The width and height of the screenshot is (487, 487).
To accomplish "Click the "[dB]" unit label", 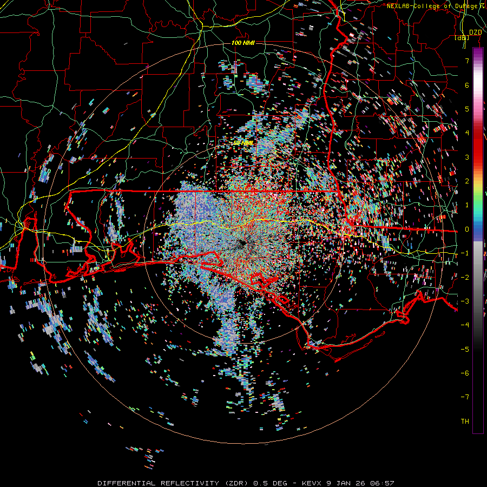I will [x=462, y=37].
